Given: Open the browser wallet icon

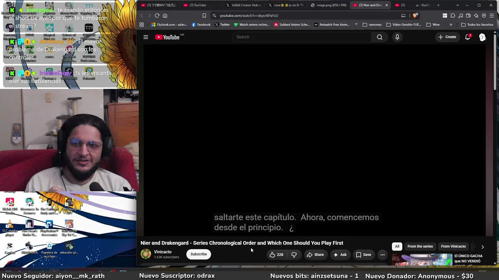Looking at the screenshot, I should click(468, 16).
